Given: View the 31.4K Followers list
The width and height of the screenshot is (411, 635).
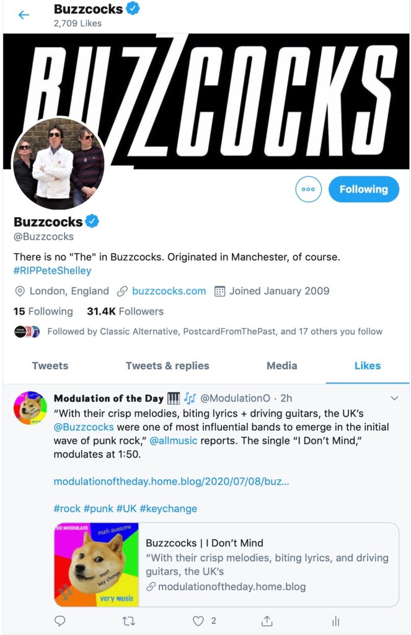Looking at the screenshot, I should (x=125, y=311).
